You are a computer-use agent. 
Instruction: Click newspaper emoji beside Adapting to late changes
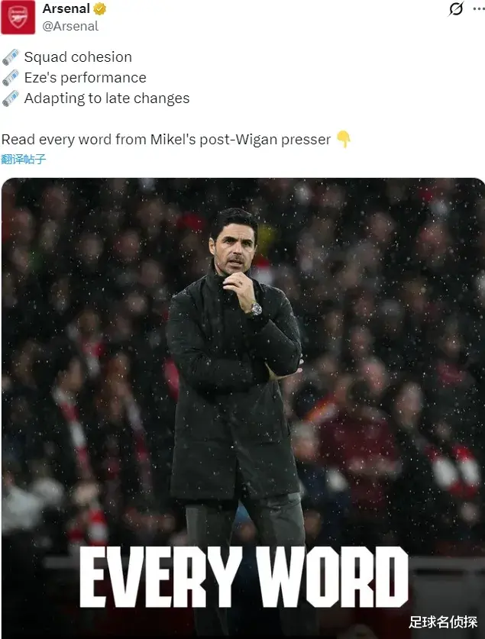tap(10, 98)
